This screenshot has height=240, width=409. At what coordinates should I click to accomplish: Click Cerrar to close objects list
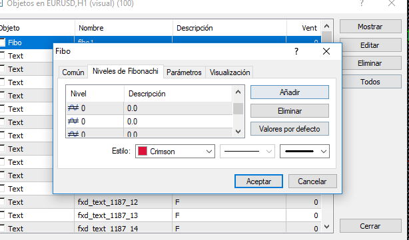click(370, 226)
